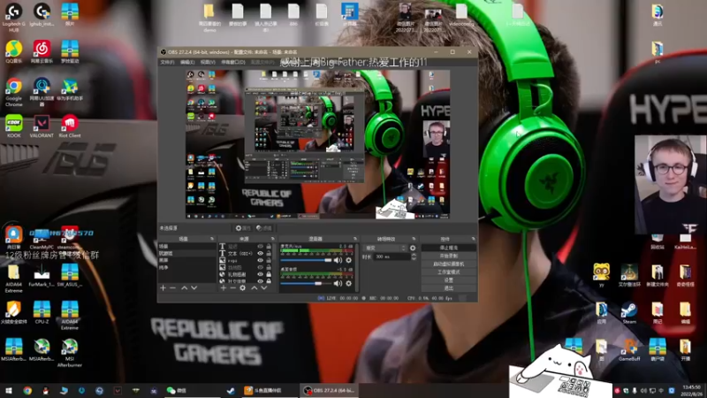Open 网易UU加速器 desktop shortcut
Screen dimensions: 707x398
[x=42, y=92]
